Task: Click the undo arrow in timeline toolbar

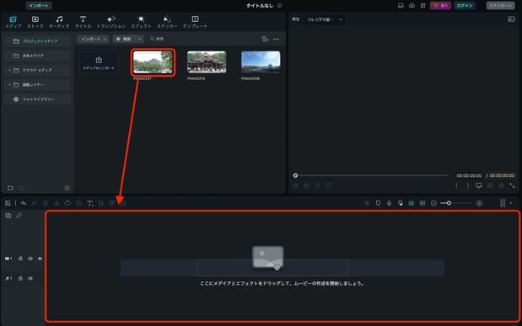Action: tap(24, 203)
